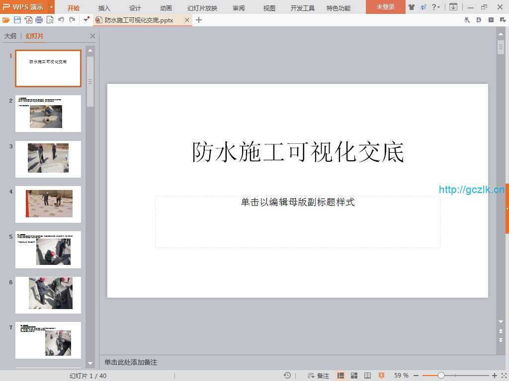Expand the Help question mark dropdown
The width and height of the screenshot is (509, 381).
(436, 7)
